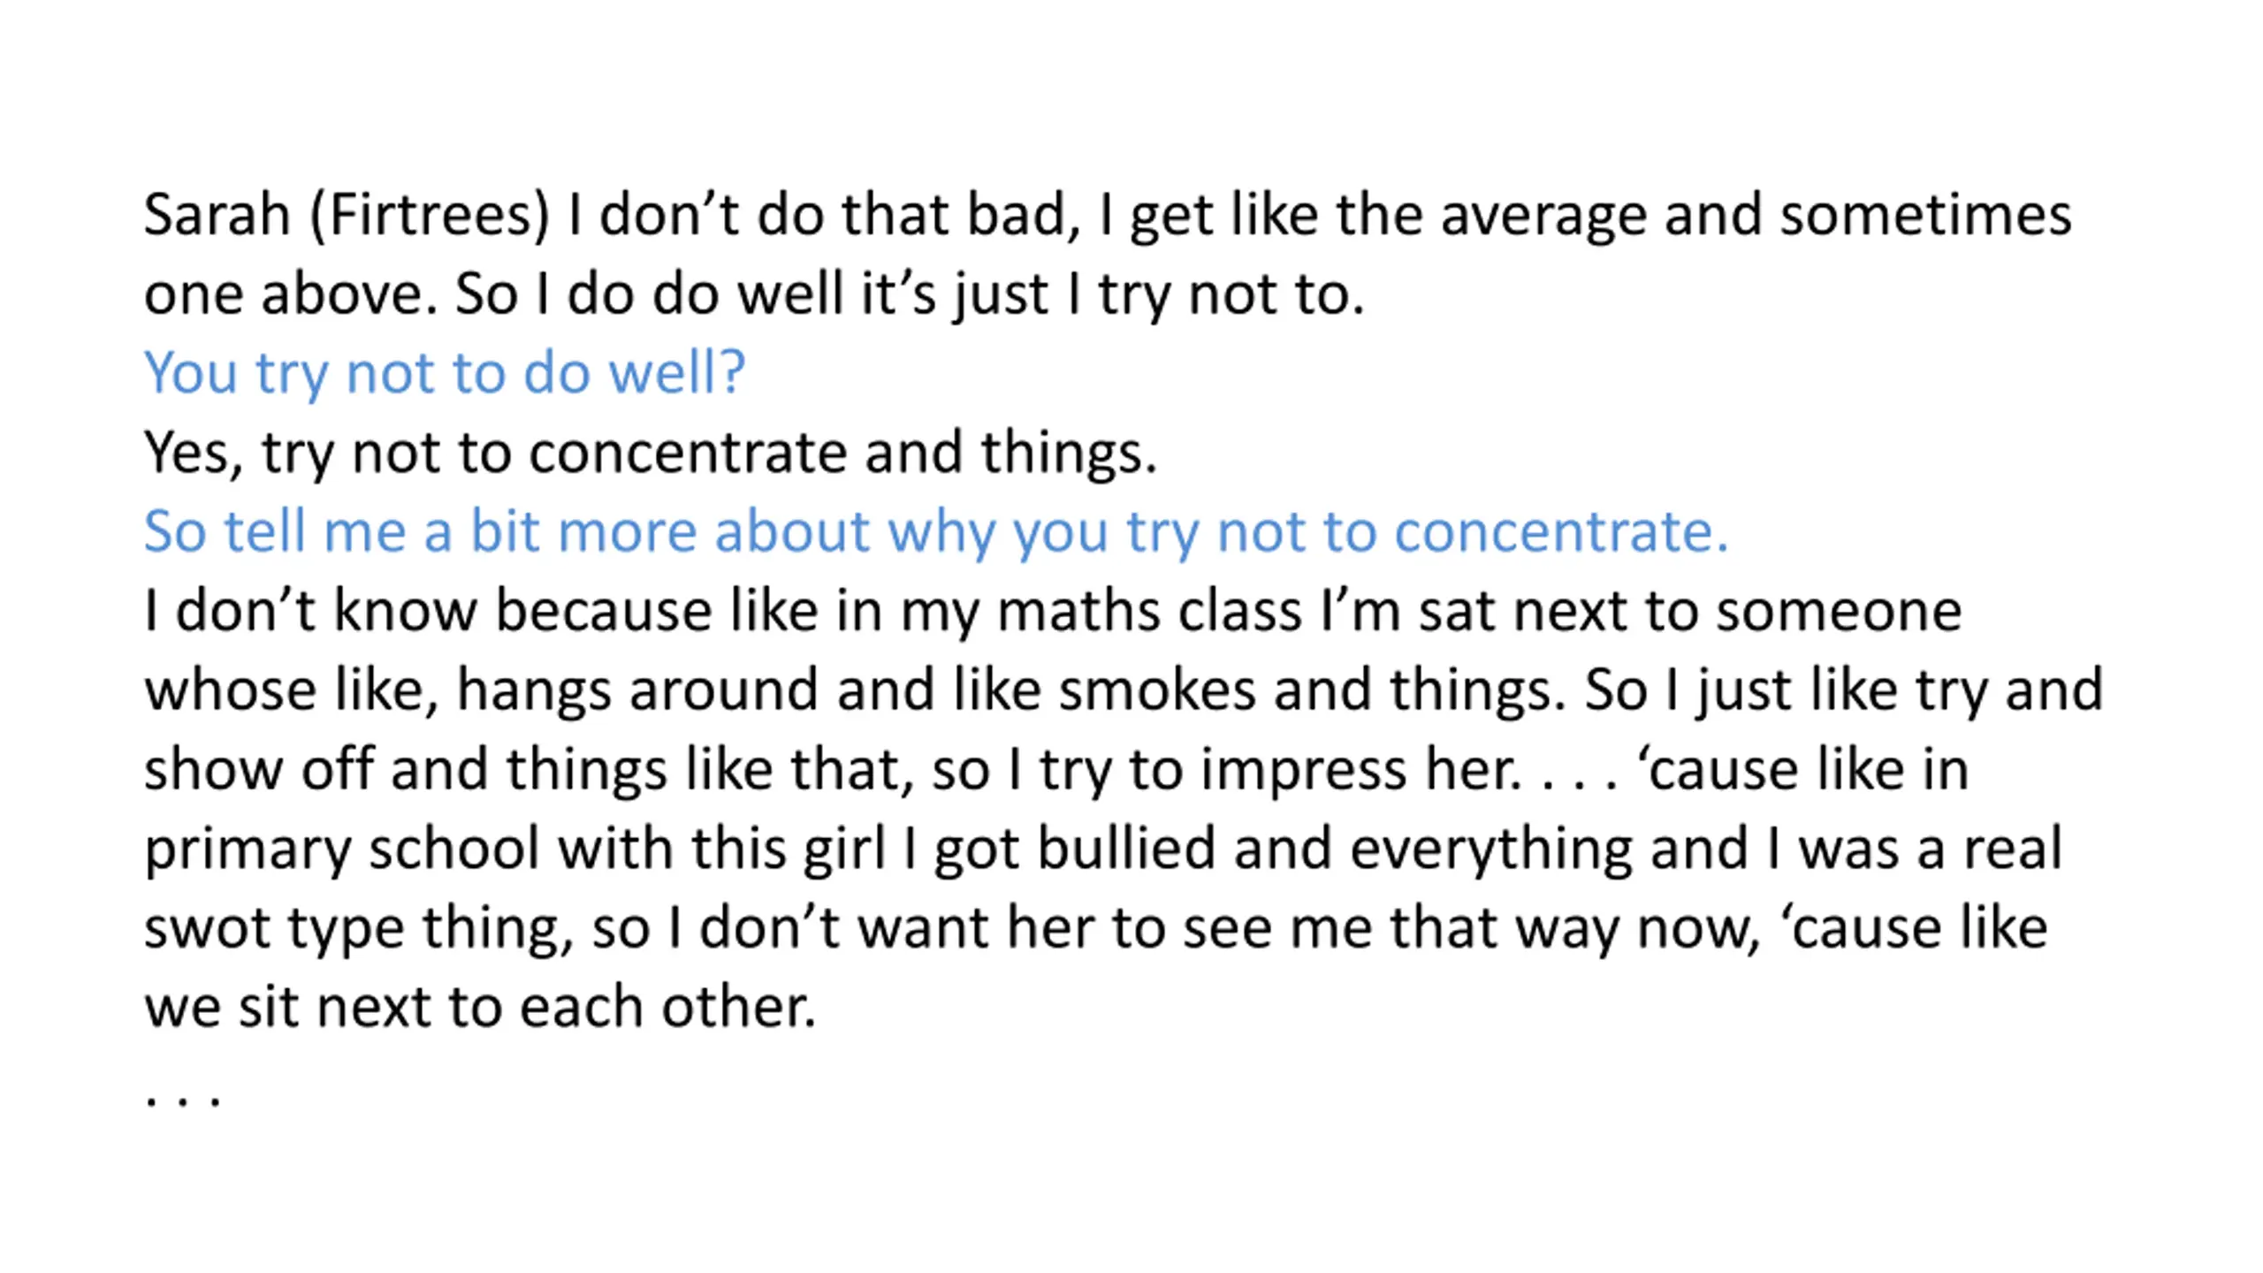Click the blue question 'You try not to do well?'
The width and height of the screenshot is (2263, 1273).
445,373
